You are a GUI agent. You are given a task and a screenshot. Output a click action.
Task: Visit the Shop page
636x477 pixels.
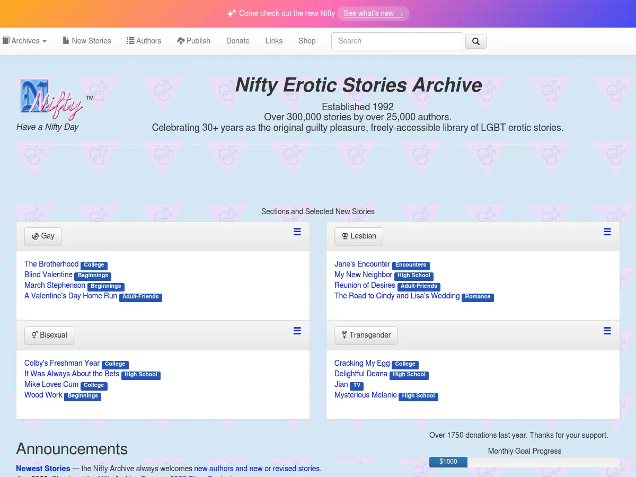point(307,41)
